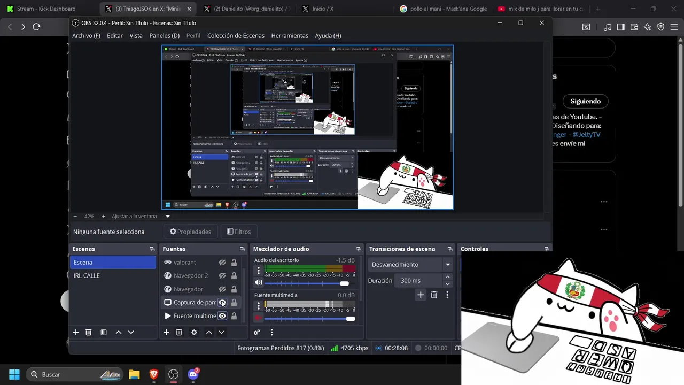This screenshot has width=684, height=385.
Task: Decrease transition duration stepper
Action: (448, 283)
